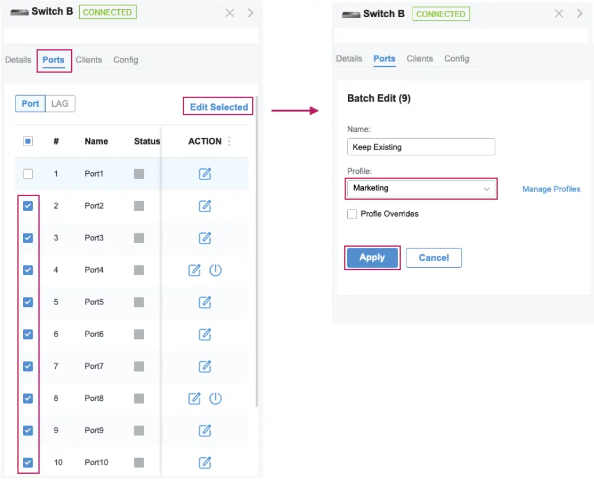
Task: Click the power cycle icon for Port4
Action: (215, 270)
